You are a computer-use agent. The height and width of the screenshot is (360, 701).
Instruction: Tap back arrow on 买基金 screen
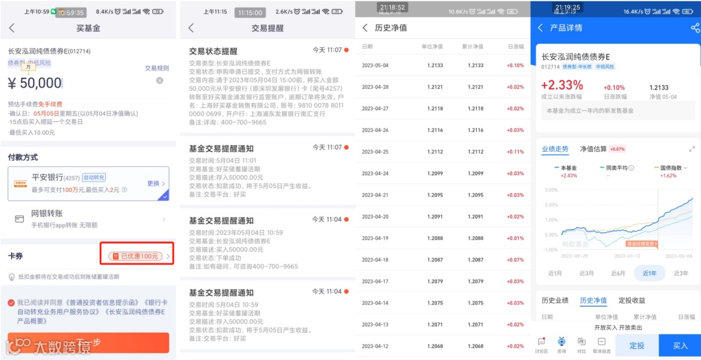click(12, 28)
